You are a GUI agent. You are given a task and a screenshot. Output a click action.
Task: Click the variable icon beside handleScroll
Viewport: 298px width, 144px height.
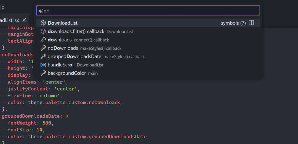click(x=43, y=65)
